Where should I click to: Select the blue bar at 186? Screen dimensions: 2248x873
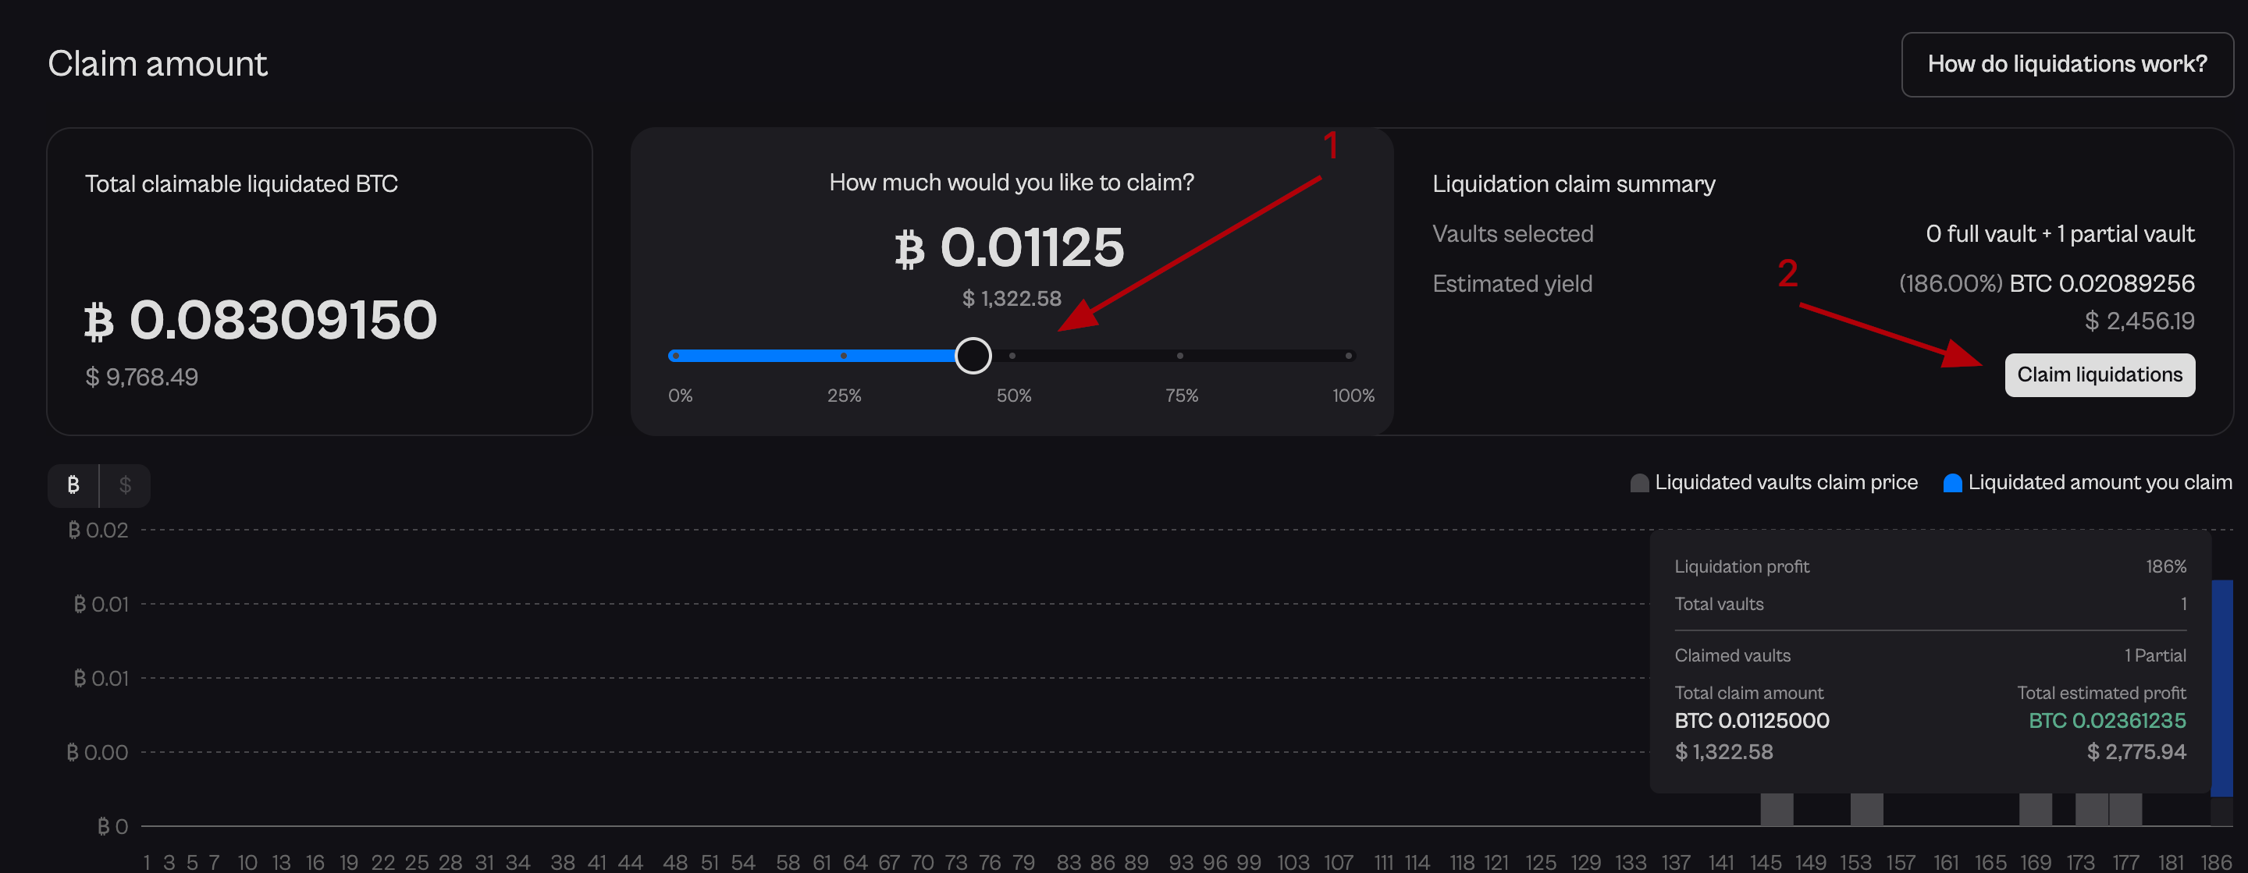pyautogui.click(x=2221, y=689)
